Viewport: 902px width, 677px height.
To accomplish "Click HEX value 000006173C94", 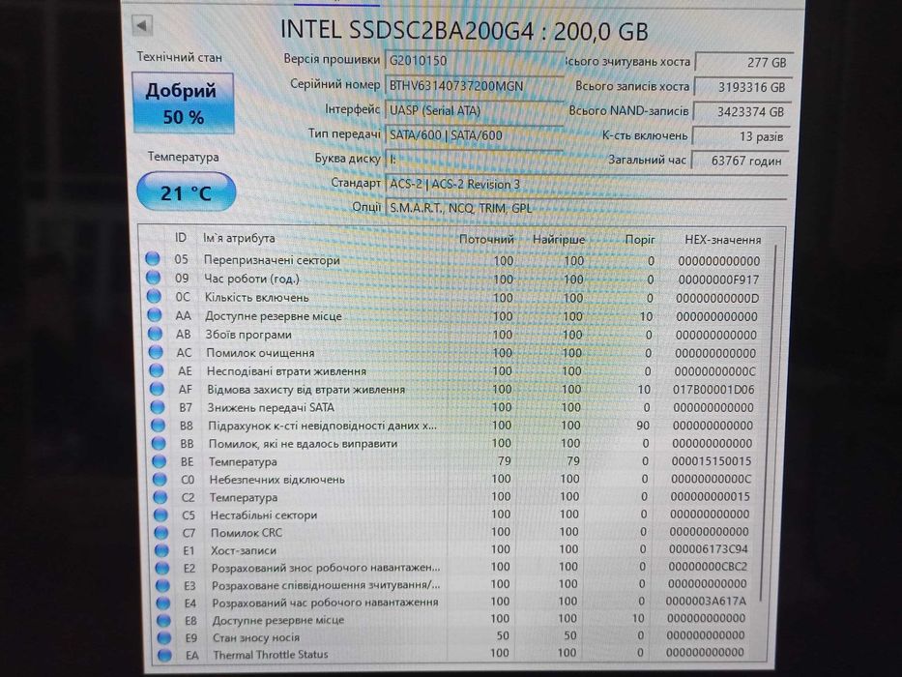I will 709,549.
